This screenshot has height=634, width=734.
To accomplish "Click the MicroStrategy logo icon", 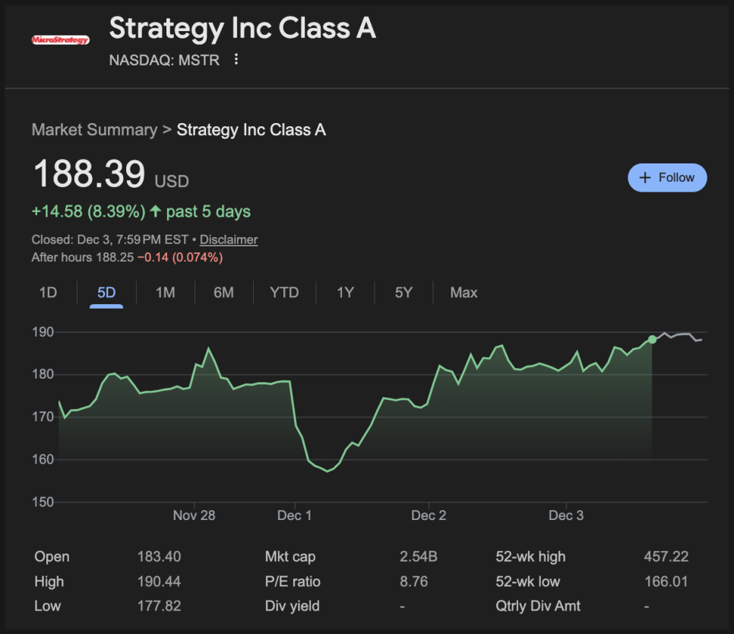I will 60,40.
